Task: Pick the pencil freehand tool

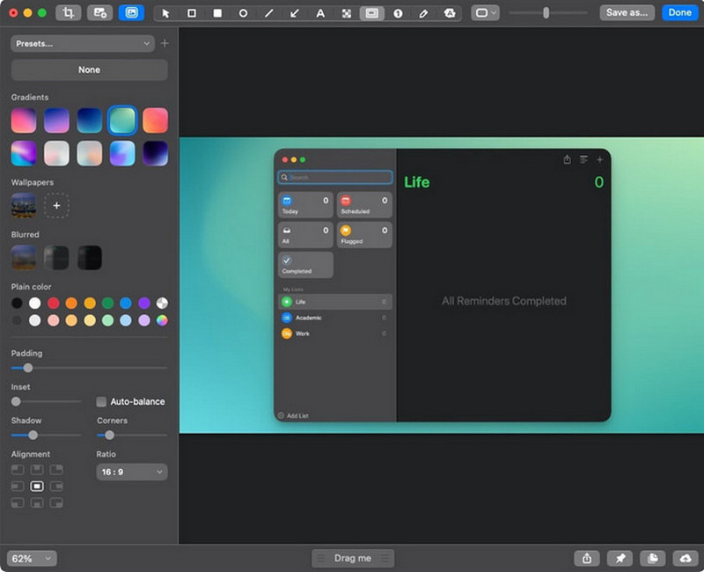Action: (x=423, y=13)
